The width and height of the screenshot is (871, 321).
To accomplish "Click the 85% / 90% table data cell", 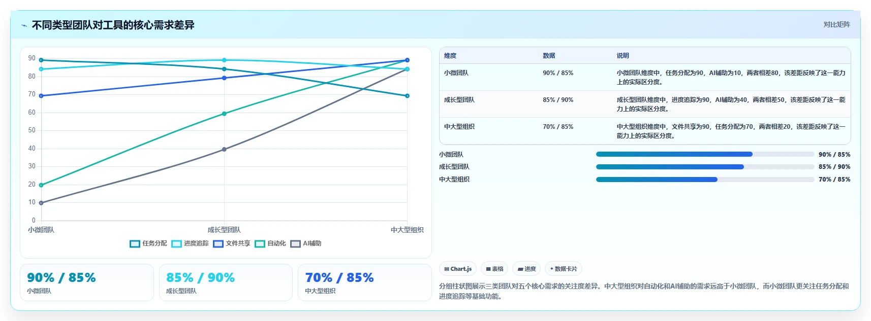I will (x=558, y=100).
